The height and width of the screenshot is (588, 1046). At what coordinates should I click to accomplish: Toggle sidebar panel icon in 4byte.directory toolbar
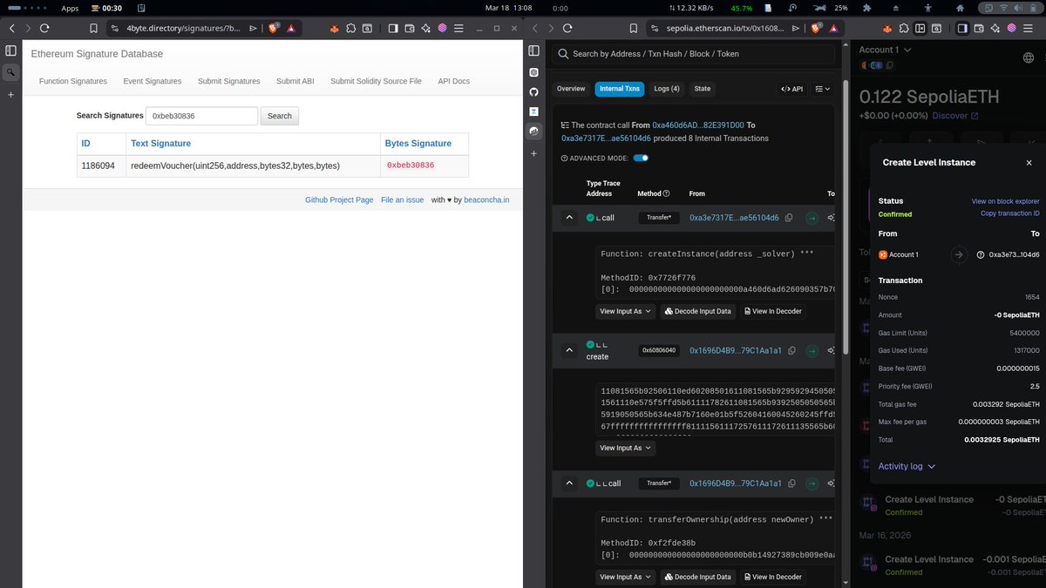click(x=392, y=28)
